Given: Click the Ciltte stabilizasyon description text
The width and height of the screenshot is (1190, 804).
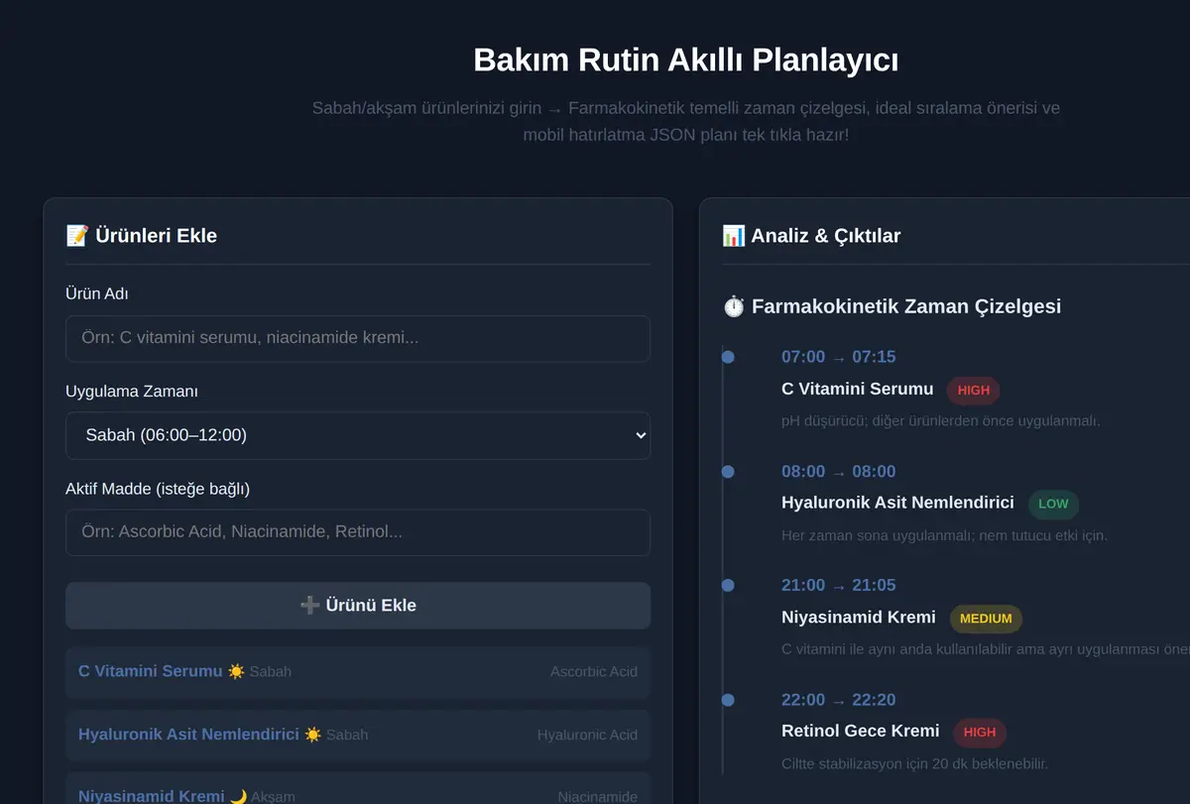Looking at the screenshot, I should pyautogui.click(x=914, y=764).
